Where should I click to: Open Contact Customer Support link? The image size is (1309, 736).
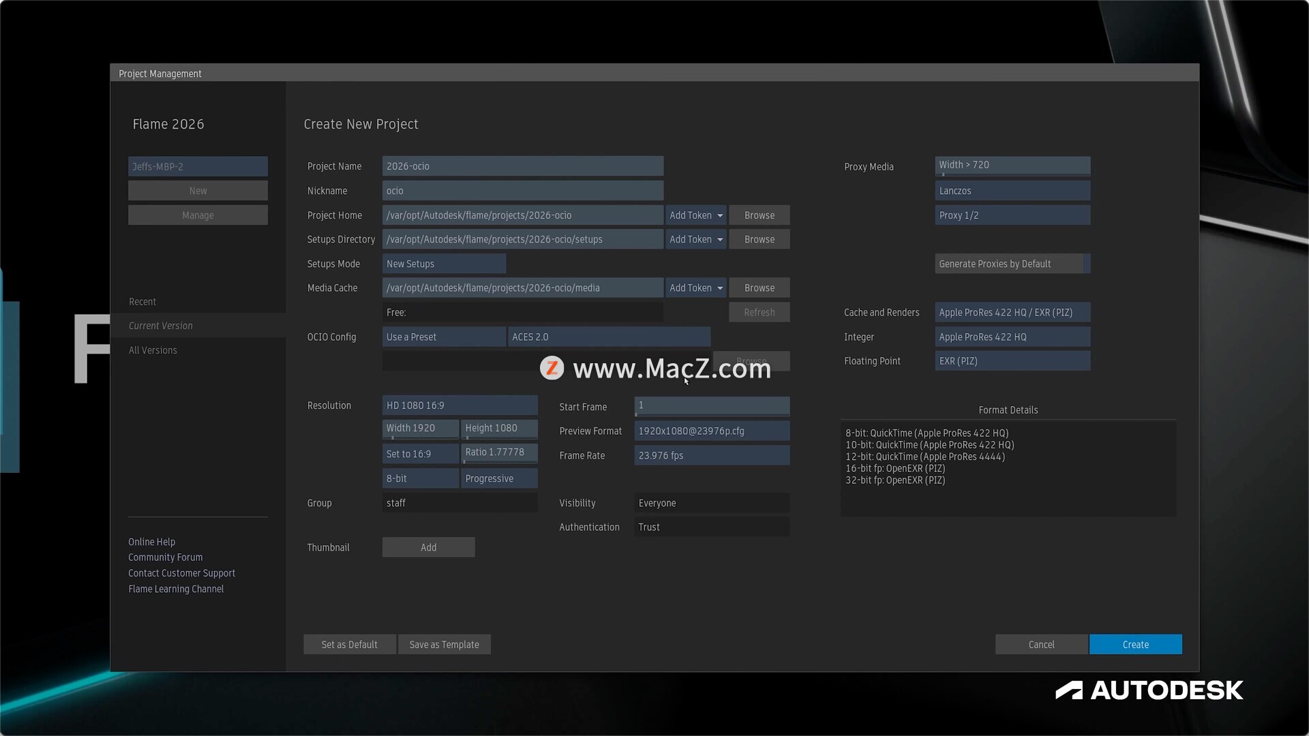[x=181, y=573]
